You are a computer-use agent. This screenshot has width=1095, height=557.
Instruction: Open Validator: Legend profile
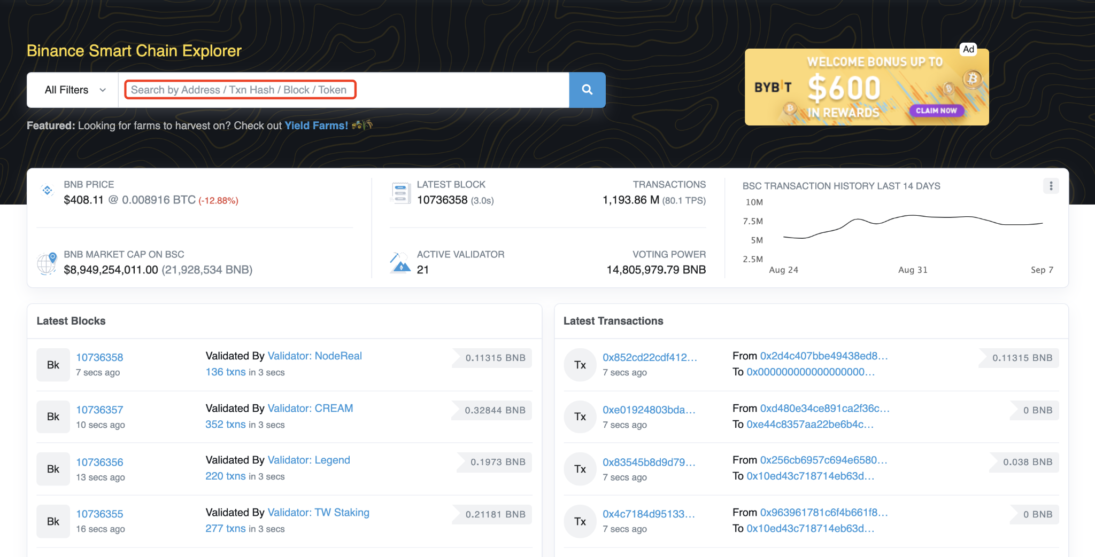coord(309,460)
